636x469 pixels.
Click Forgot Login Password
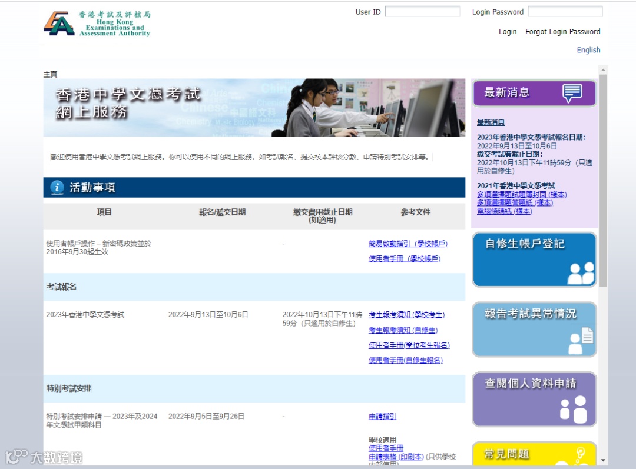click(x=562, y=32)
